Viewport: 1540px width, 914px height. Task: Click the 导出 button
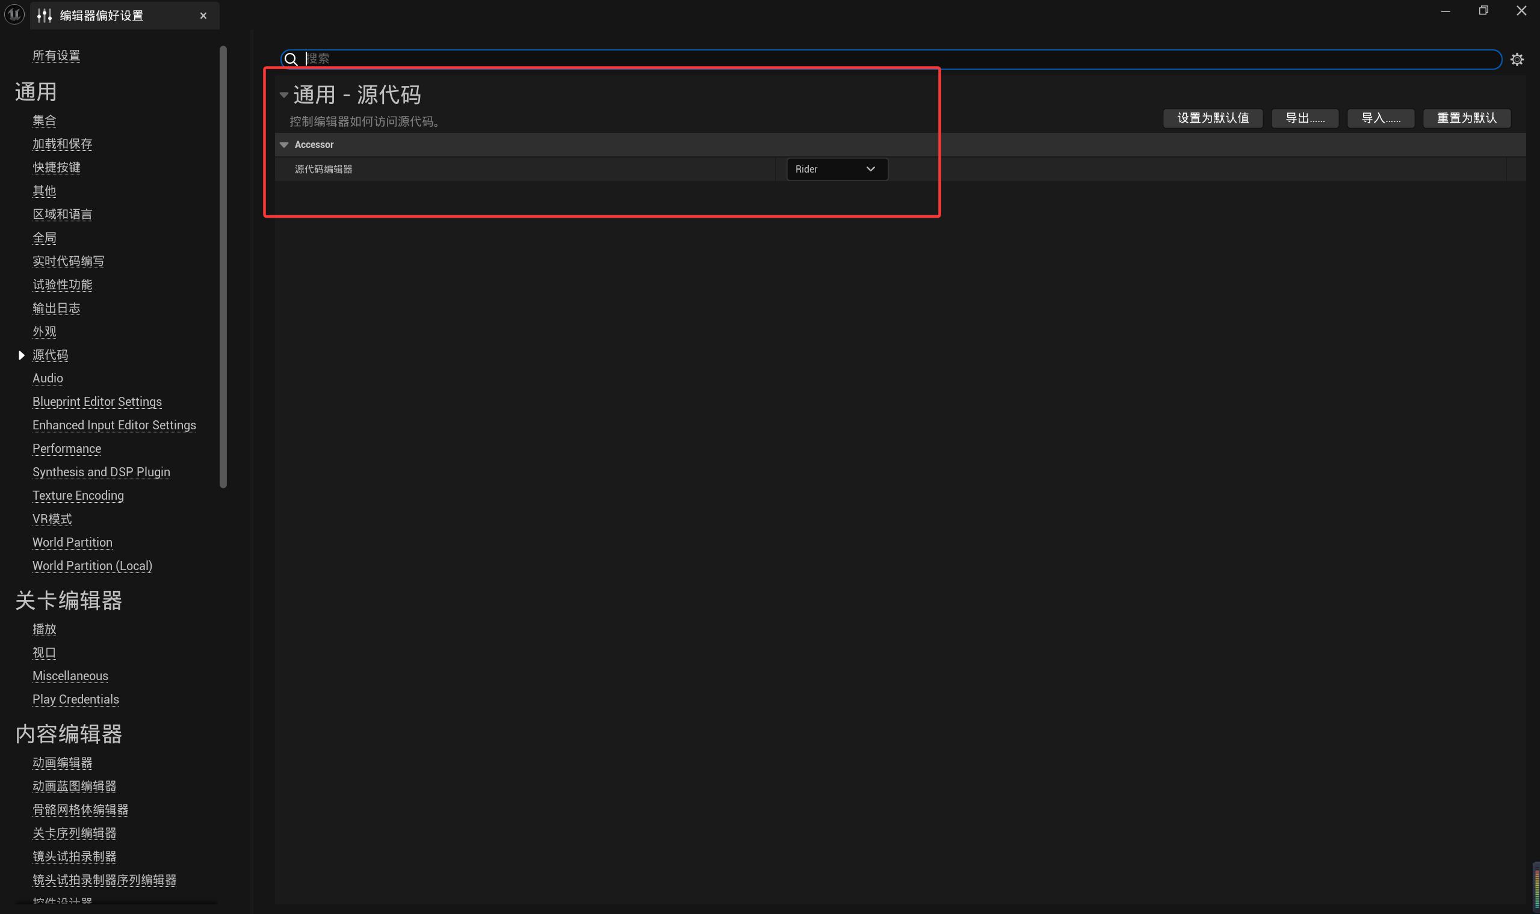coord(1304,118)
